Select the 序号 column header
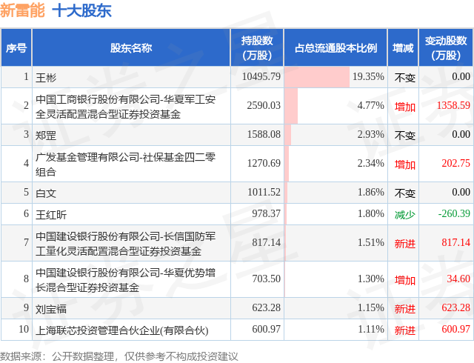 pyautogui.click(x=16, y=48)
